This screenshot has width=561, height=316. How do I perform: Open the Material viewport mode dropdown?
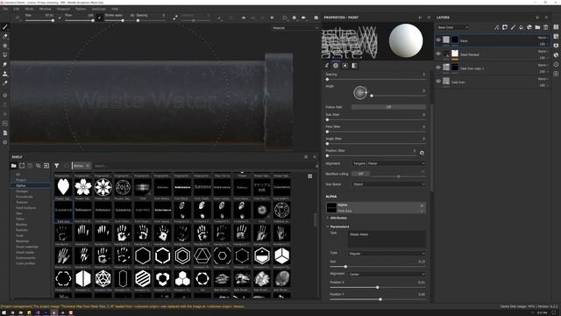295,27
